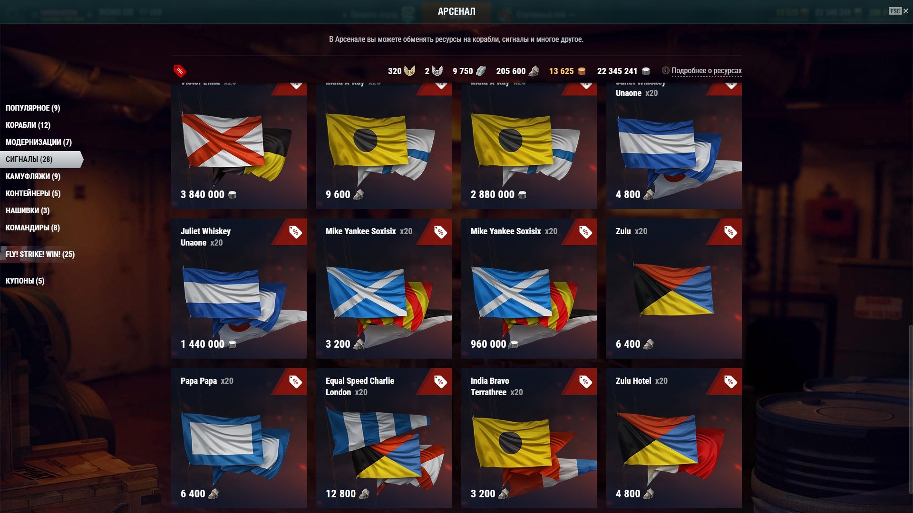Click the coal resource icon next to 205 600
Image resolution: width=913 pixels, height=513 pixels.
click(x=534, y=71)
